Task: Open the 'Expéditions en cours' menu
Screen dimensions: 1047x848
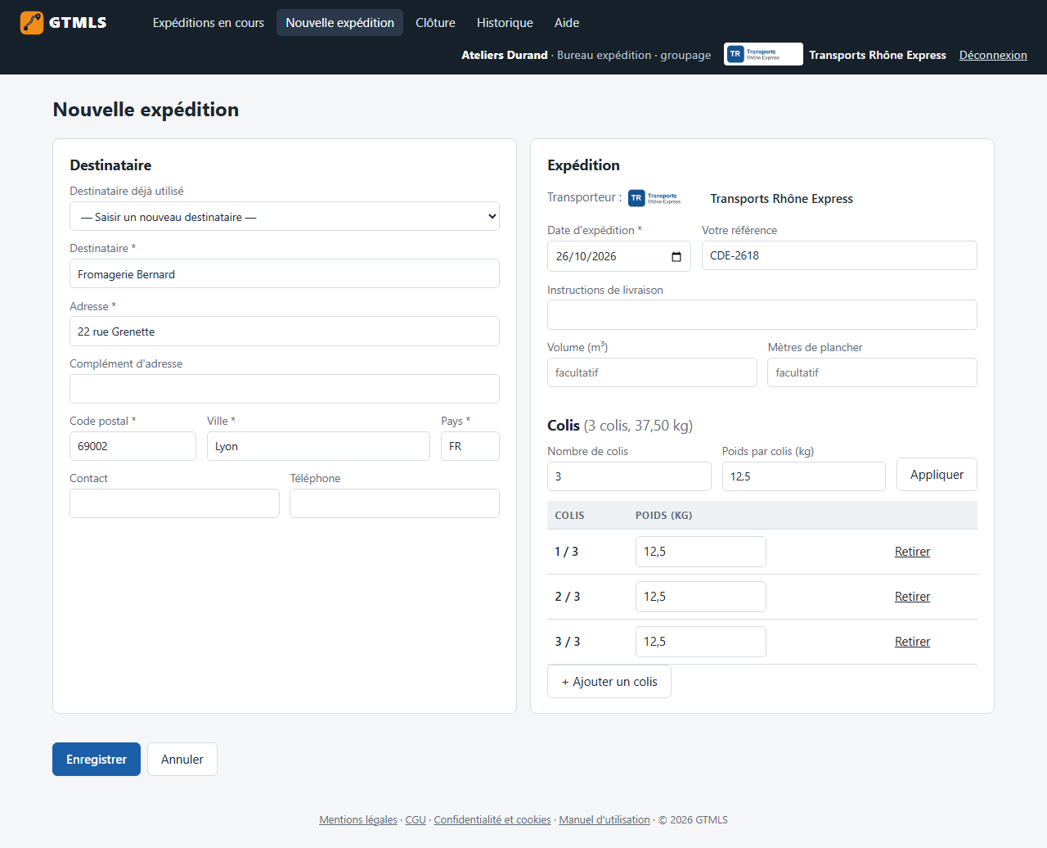Action: coord(209,23)
